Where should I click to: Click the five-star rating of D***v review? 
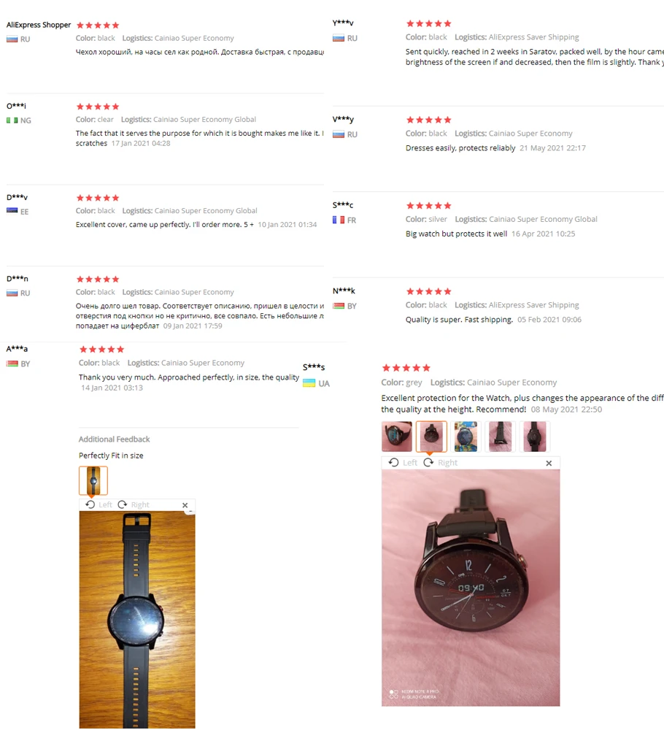click(98, 198)
